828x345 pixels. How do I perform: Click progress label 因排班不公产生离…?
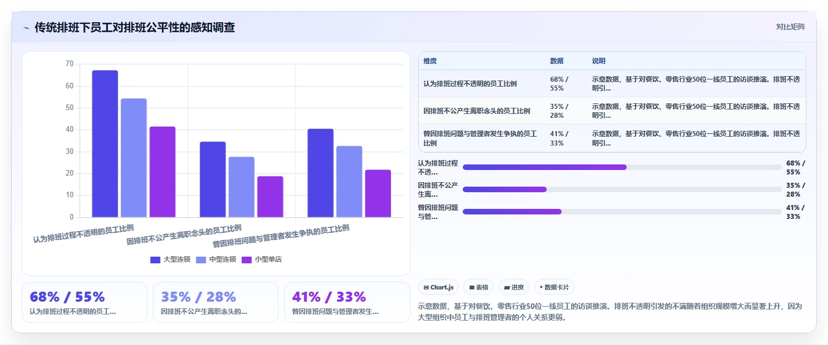click(438, 189)
